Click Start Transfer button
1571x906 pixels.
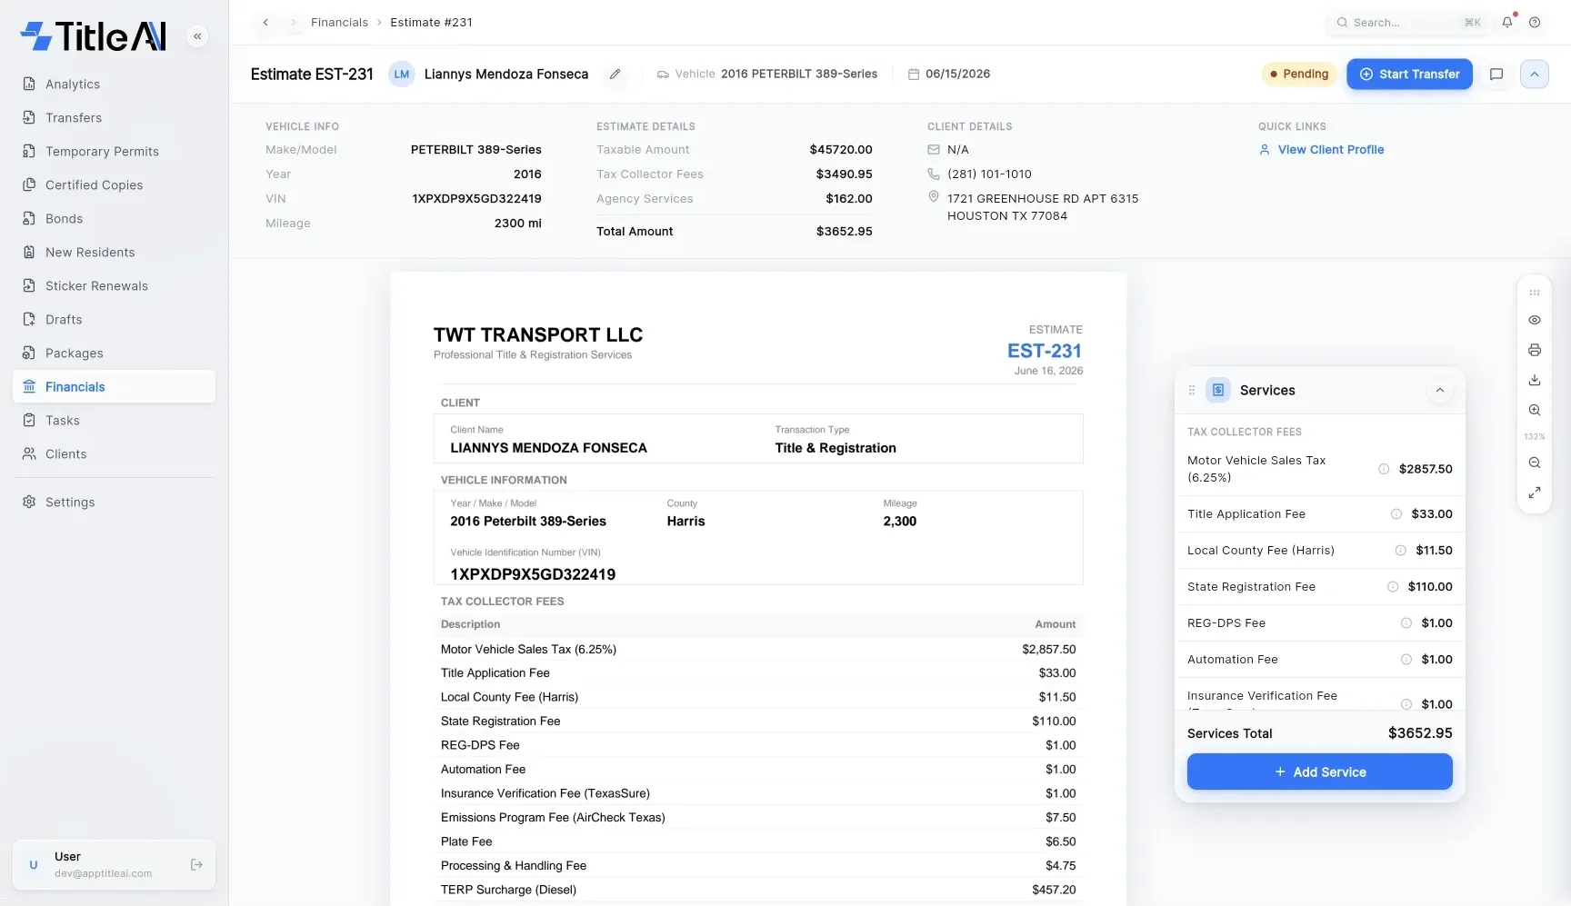click(1409, 75)
